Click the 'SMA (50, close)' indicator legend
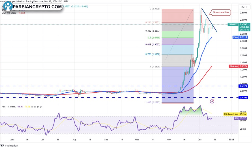The height and width of the screenshot is (147, 252). point(9,13)
